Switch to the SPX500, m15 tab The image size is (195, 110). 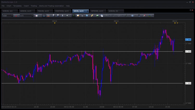click(98, 11)
